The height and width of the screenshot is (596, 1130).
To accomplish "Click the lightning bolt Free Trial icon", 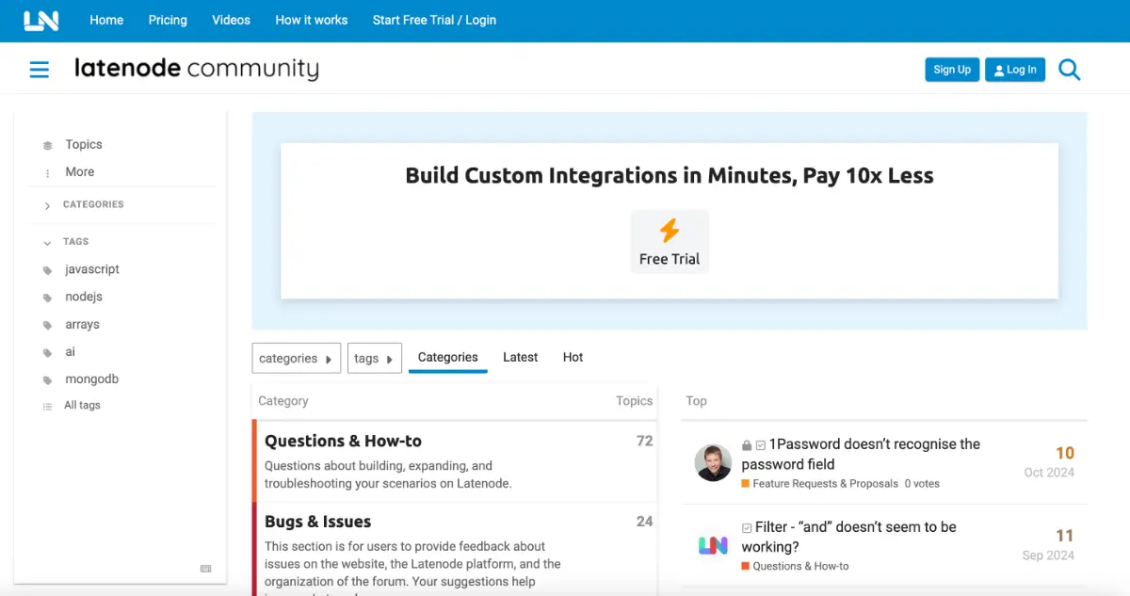I will 670,230.
